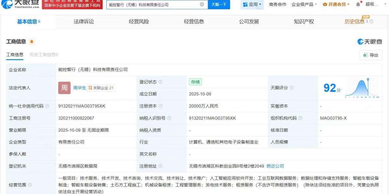The image size is (389, 194).
Task: Open the 知识产权 tab
Action: pyautogui.click(x=304, y=22)
